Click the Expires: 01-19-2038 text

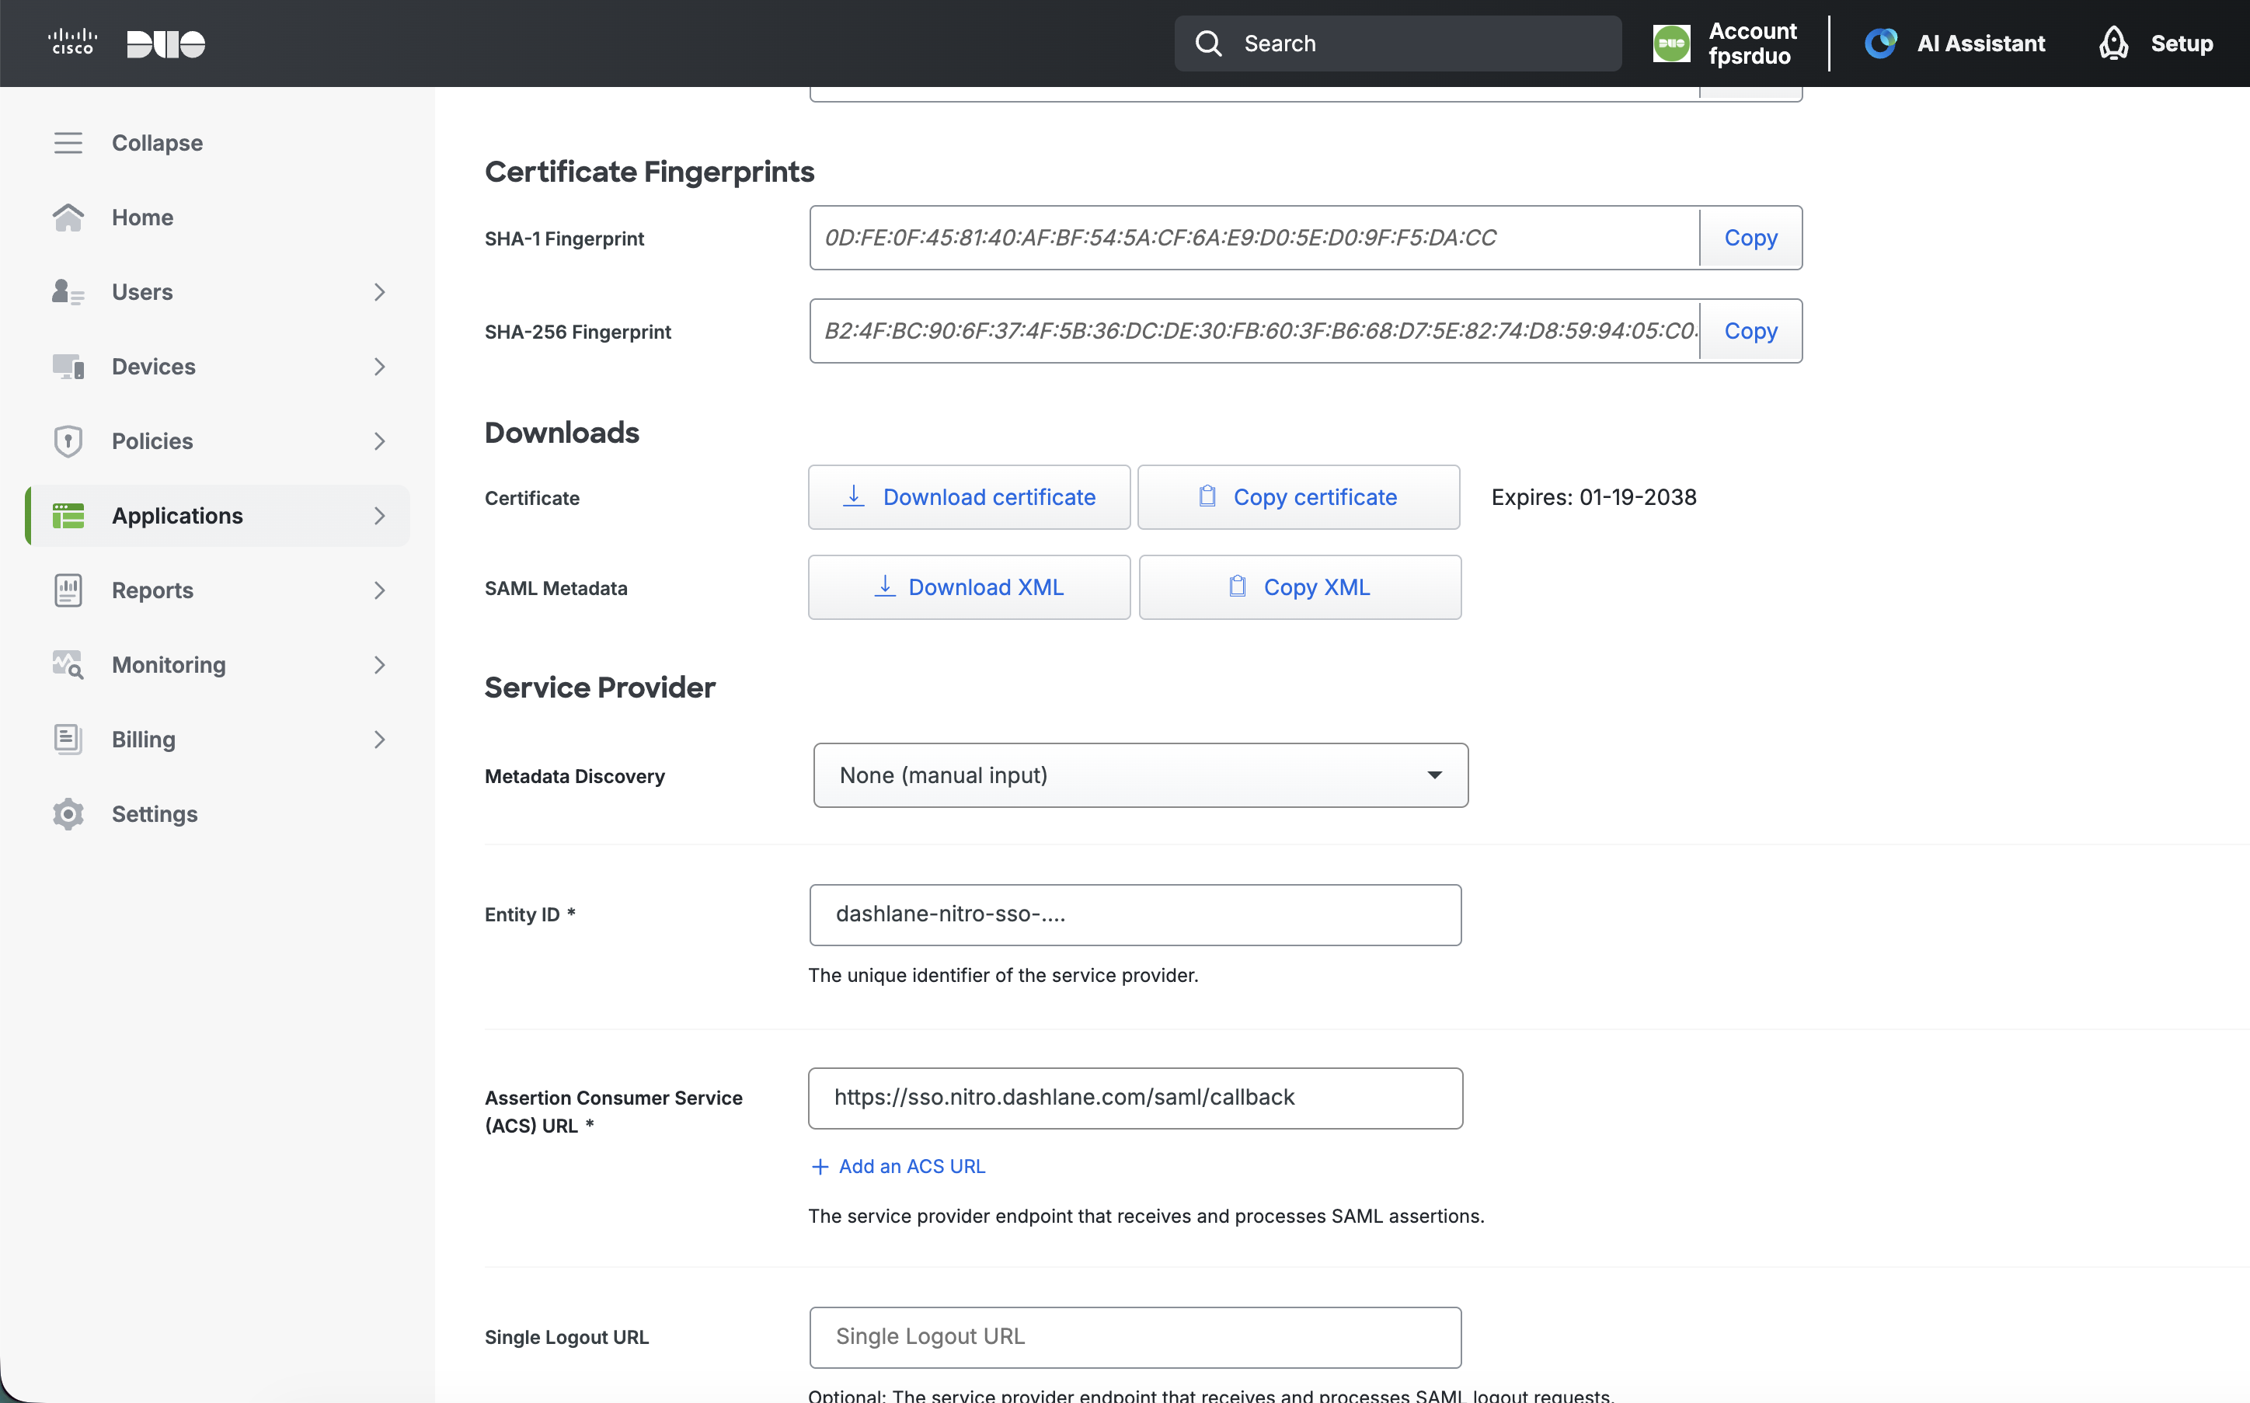tap(1593, 497)
